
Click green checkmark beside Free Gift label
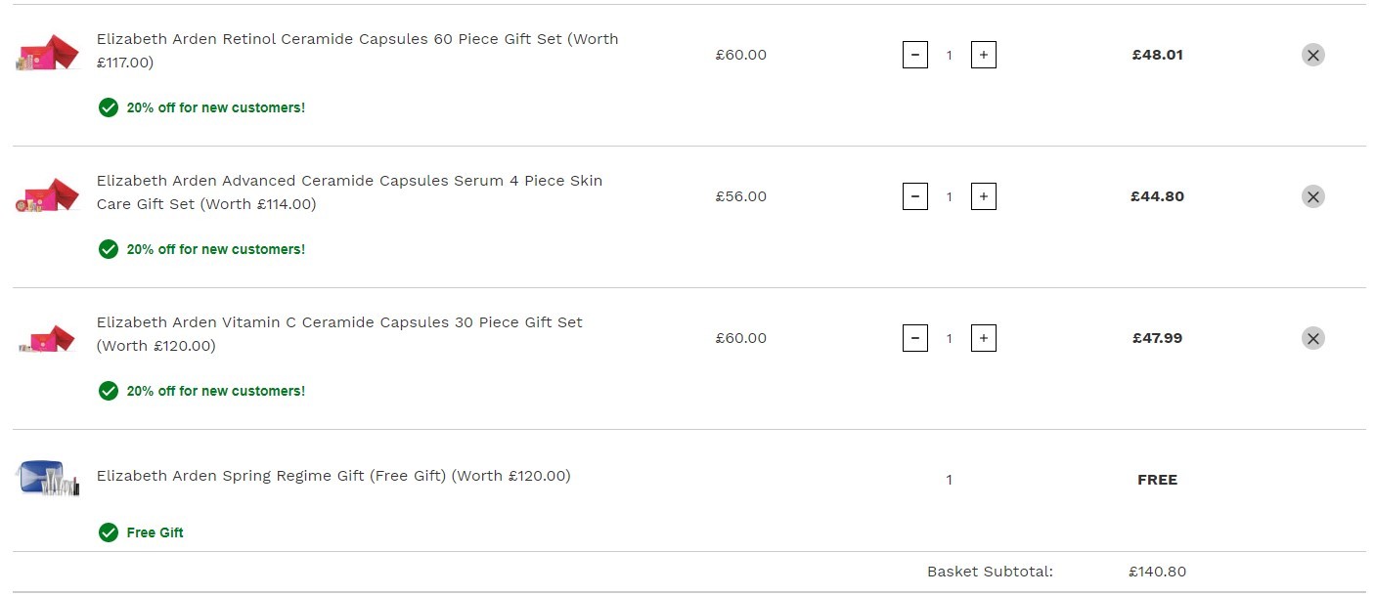[x=109, y=532]
